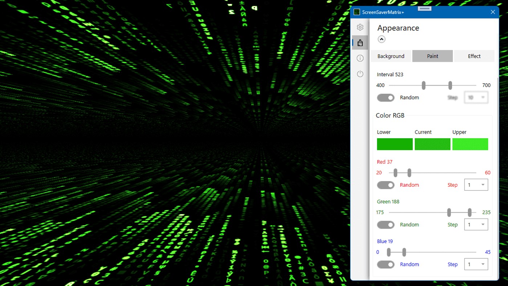Open the Interval Step dropdown showing 10
The image size is (508, 286).
pos(476,97)
